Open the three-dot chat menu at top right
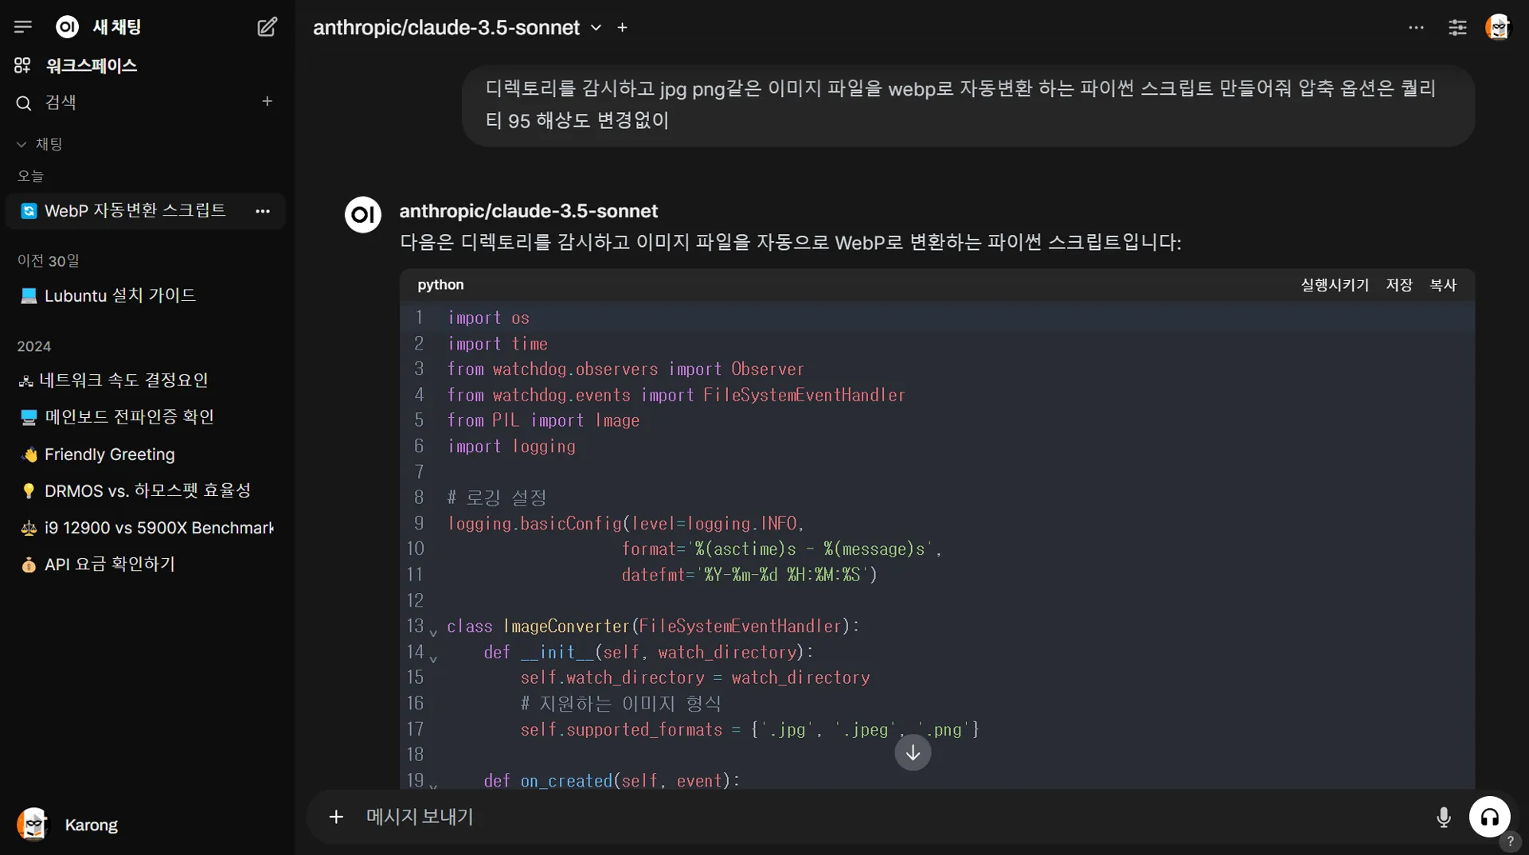 [x=1416, y=27]
